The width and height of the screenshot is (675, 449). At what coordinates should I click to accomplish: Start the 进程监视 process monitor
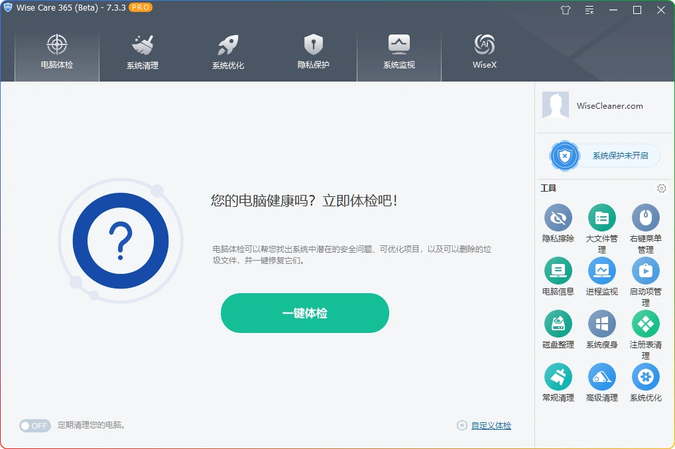[601, 272]
